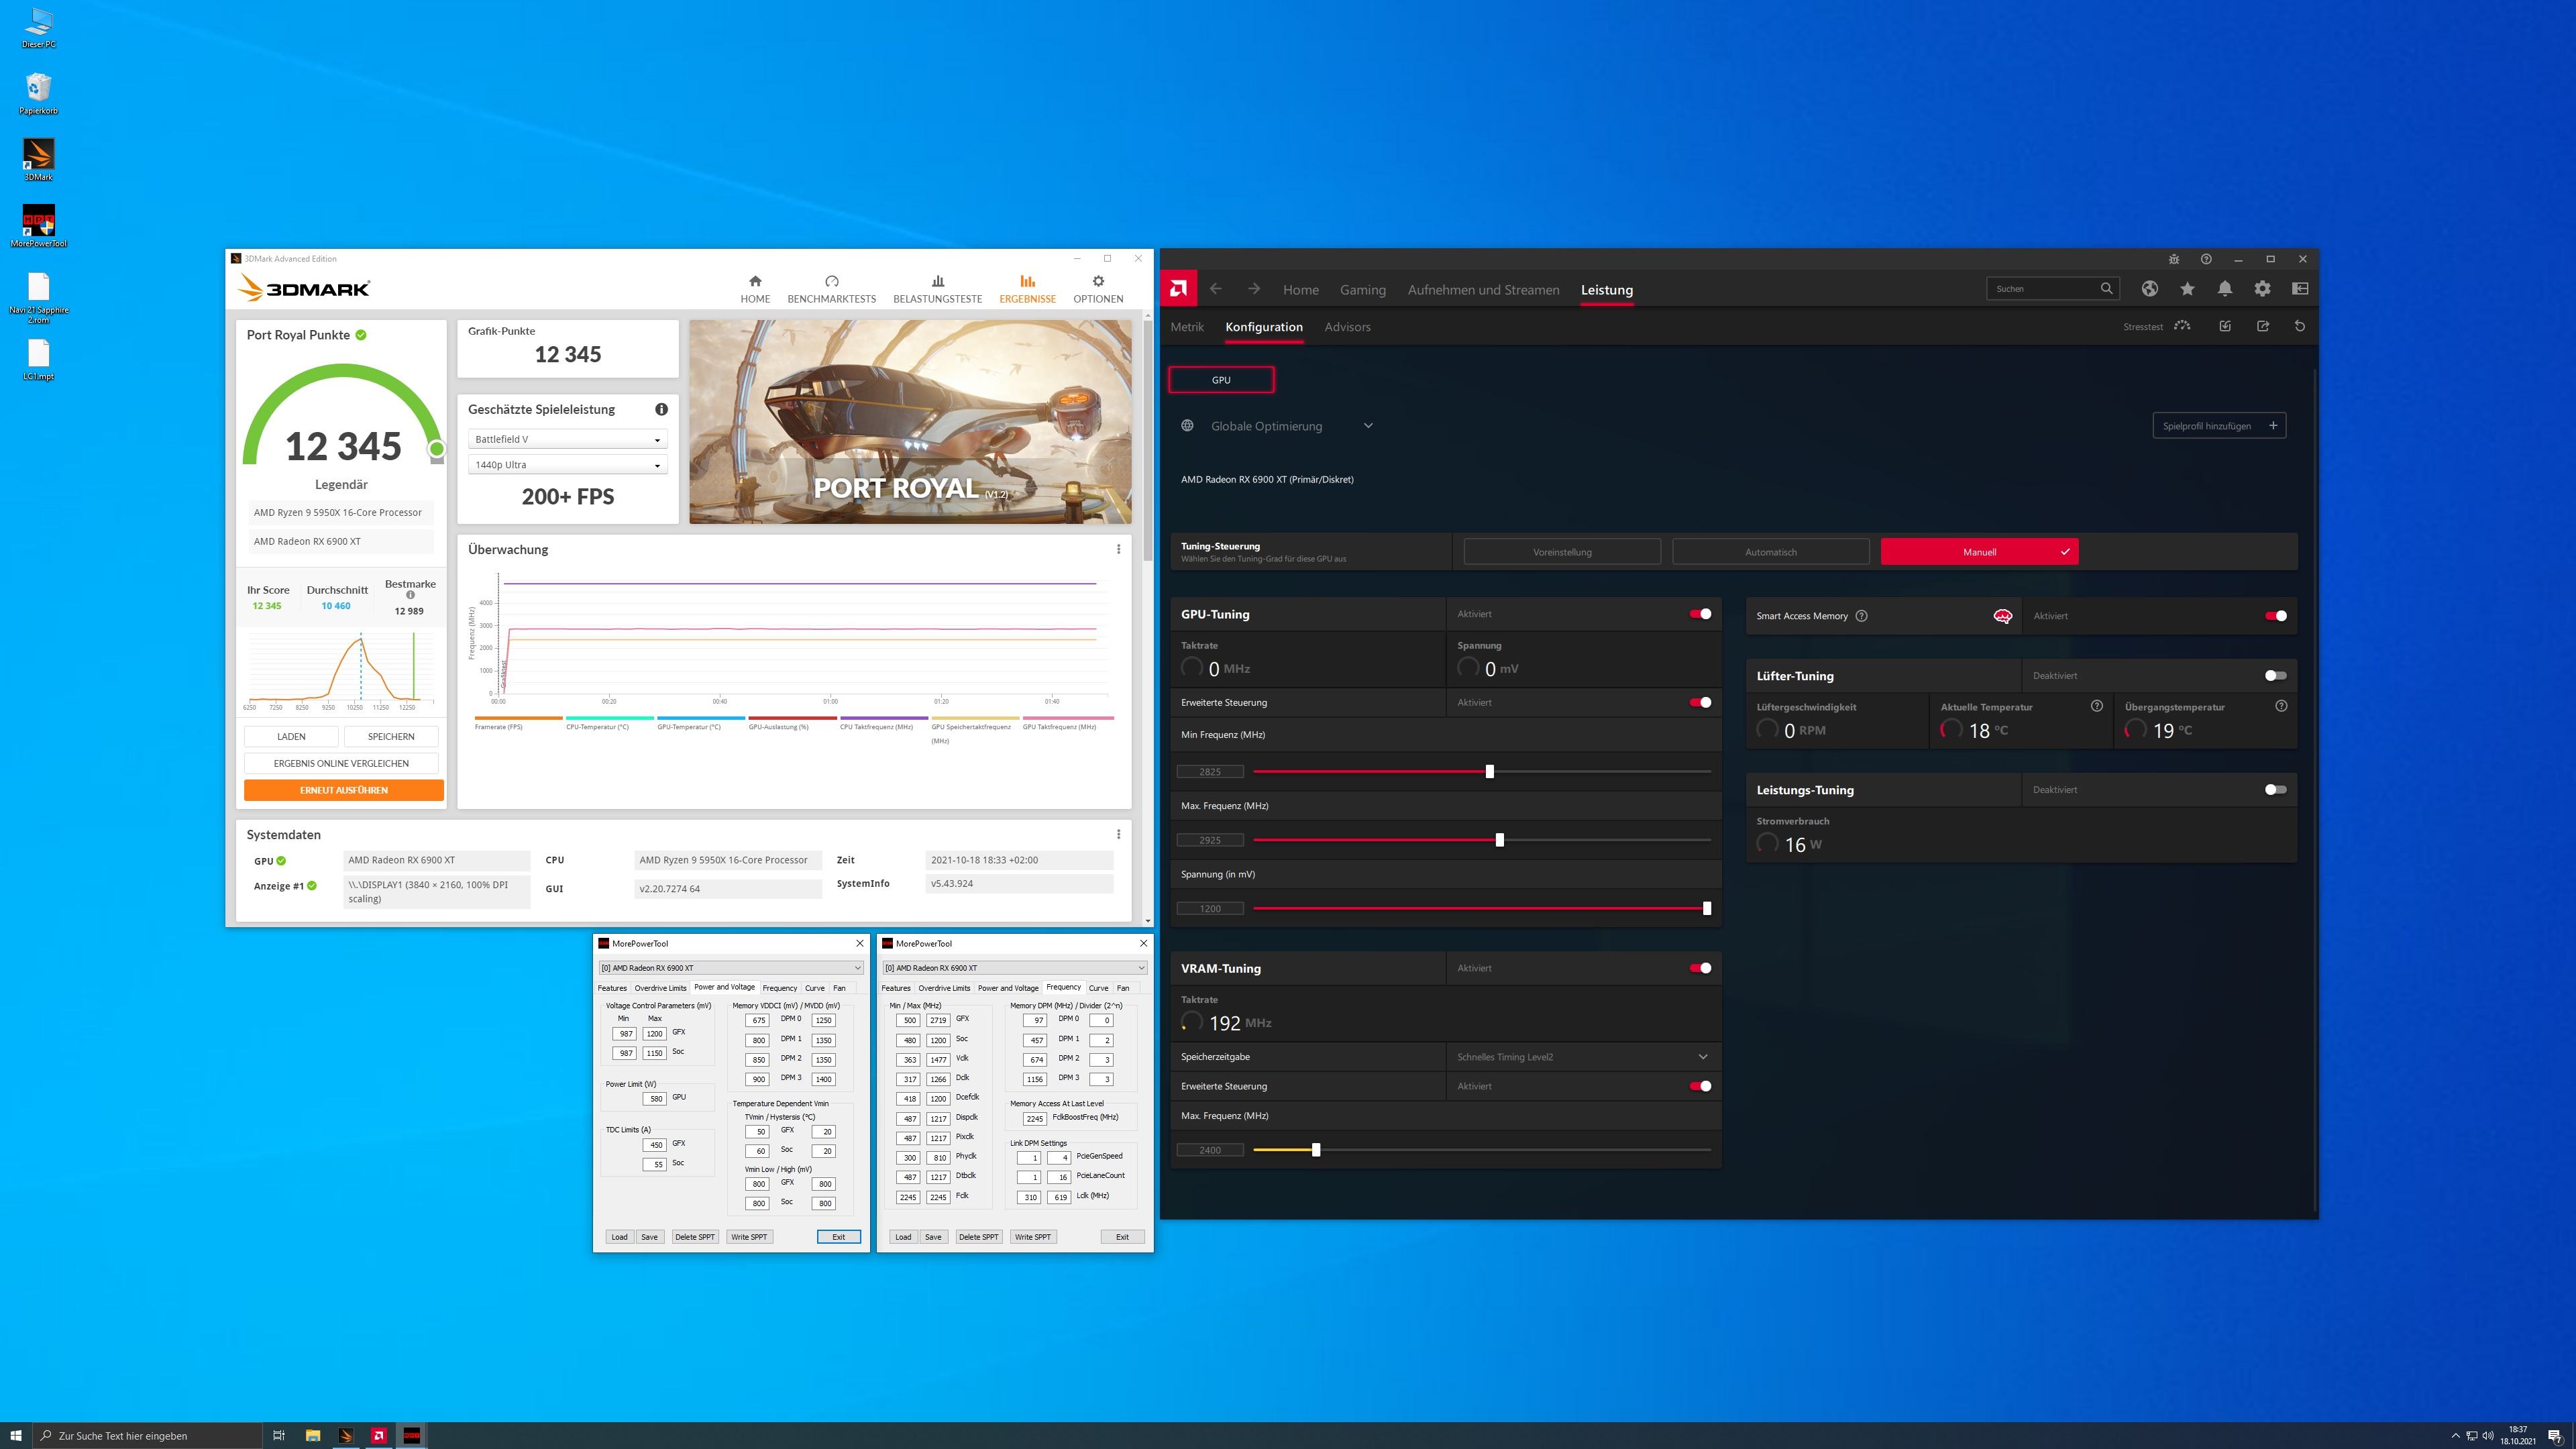Toggle GPU-Tuning switch
This screenshot has height=1449, width=2576.
tap(1700, 614)
